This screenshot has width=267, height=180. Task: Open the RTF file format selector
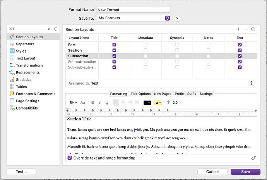pyautogui.click(x=29, y=29)
